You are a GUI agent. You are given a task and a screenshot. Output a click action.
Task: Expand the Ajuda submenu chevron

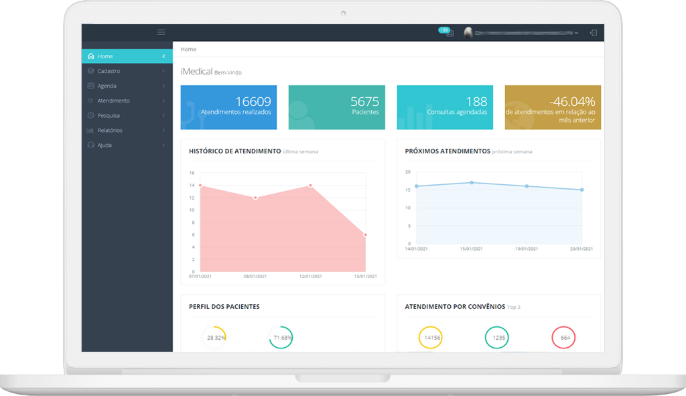pos(163,145)
